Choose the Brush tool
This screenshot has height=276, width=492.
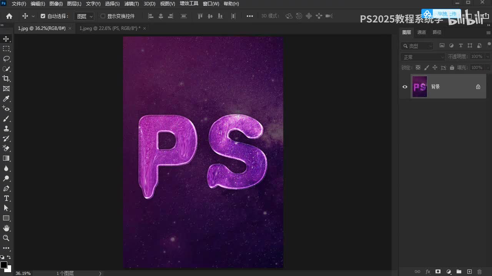pos(6,118)
